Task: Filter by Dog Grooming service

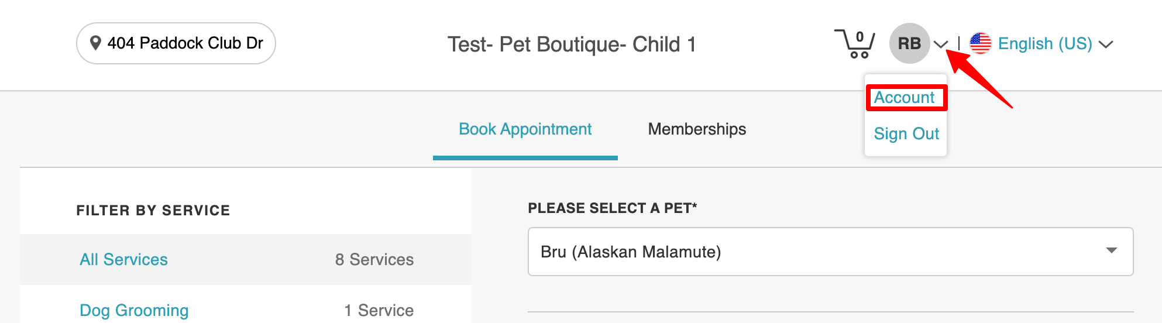Action: [134, 310]
